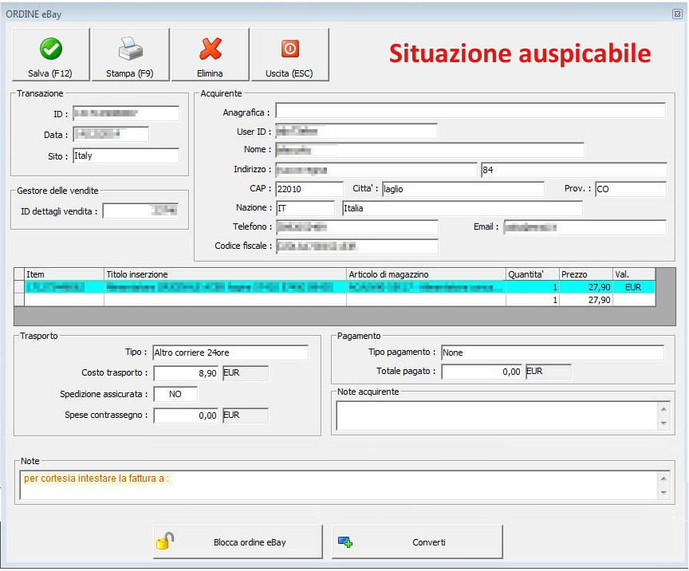689x571 pixels.
Task: Click the Spese contrassegno amount field
Action: [x=186, y=415]
